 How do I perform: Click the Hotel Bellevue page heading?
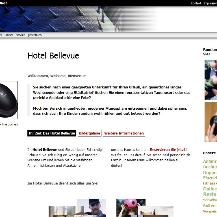tap(53, 56)
